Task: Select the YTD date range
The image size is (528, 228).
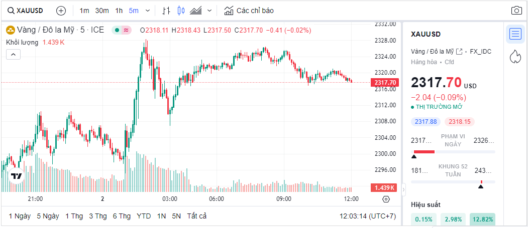Action: (x=144, y=216)
